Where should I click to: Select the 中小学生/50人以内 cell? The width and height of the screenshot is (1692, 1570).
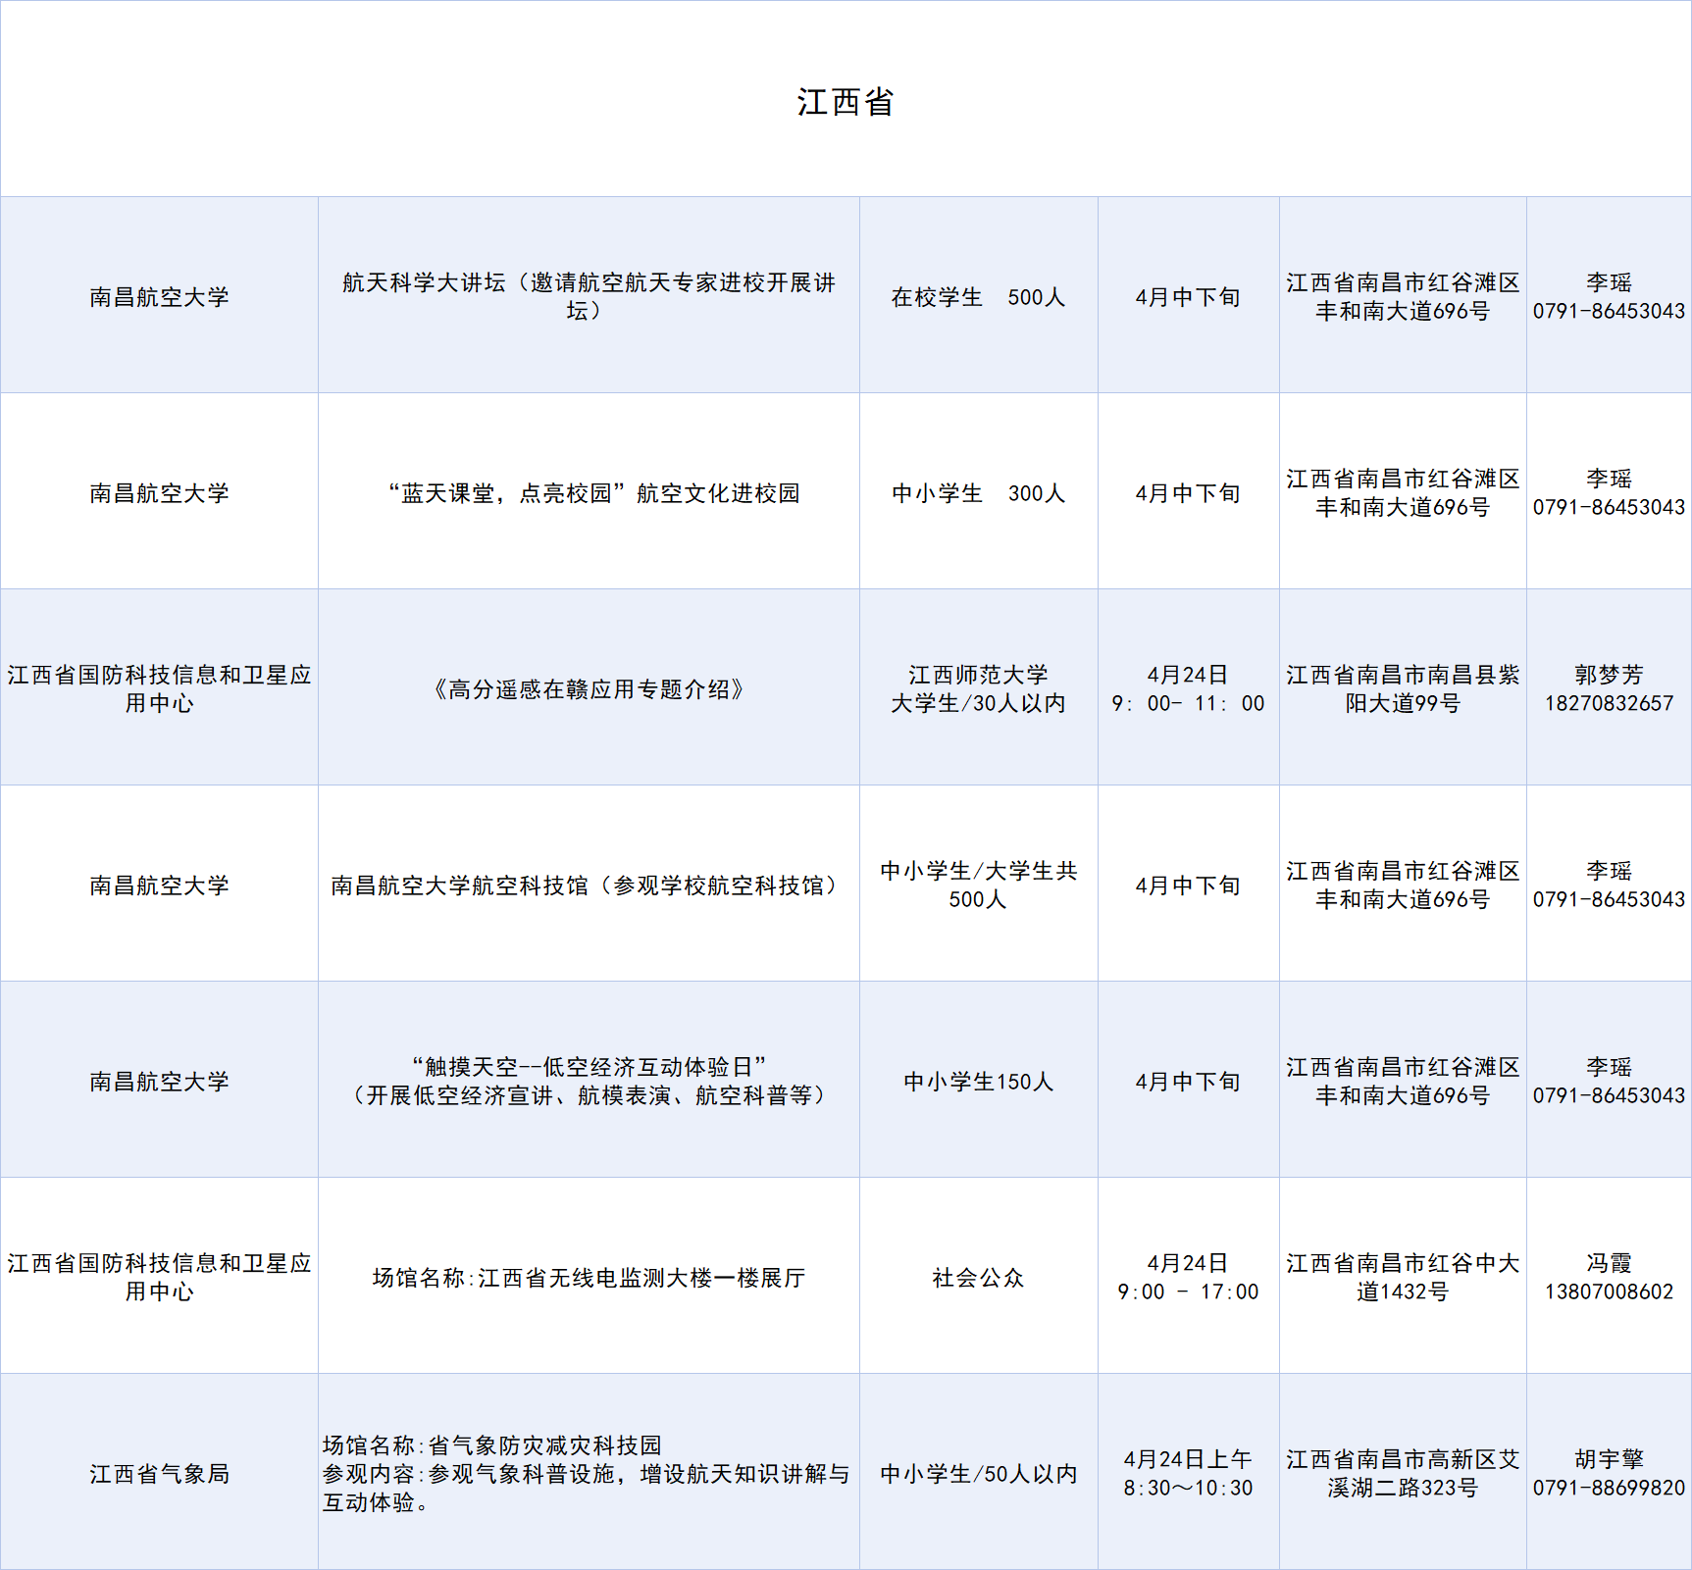[x=979, y=1472]
